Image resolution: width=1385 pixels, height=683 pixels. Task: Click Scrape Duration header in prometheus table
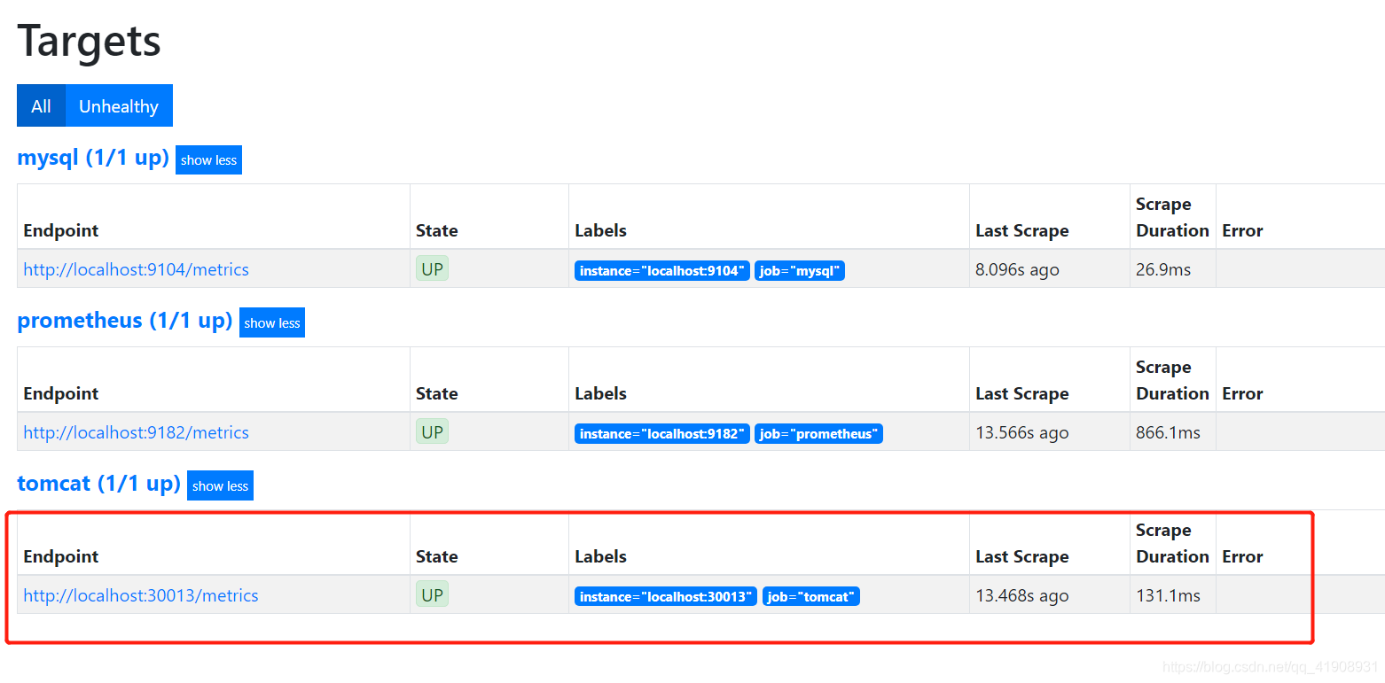coord(1172,380)
